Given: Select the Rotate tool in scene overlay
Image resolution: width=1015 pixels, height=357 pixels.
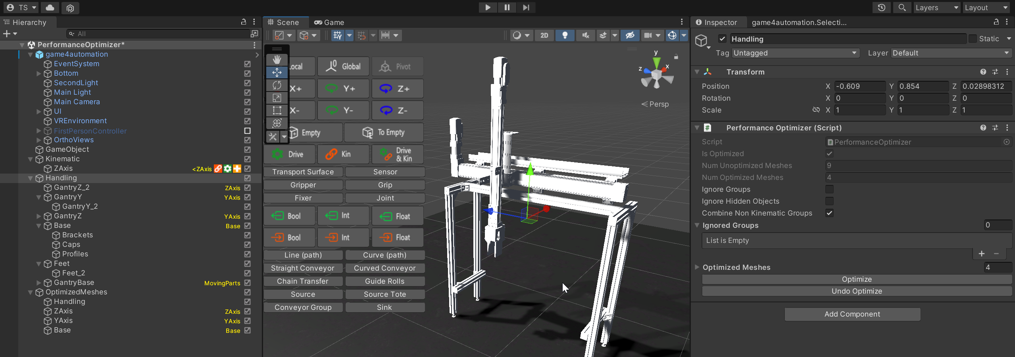Looking at the screenshot, I should (x=277, y=85).
